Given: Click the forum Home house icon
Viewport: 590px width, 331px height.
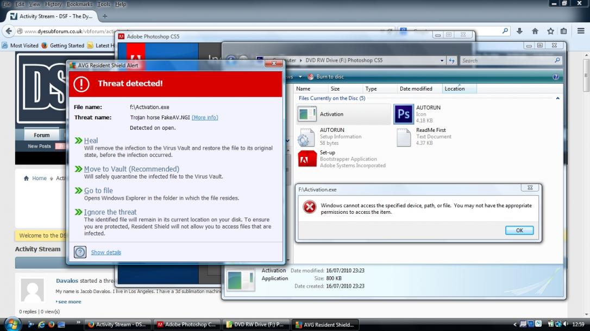Looking at the screenshot, I should pos(26,178).
